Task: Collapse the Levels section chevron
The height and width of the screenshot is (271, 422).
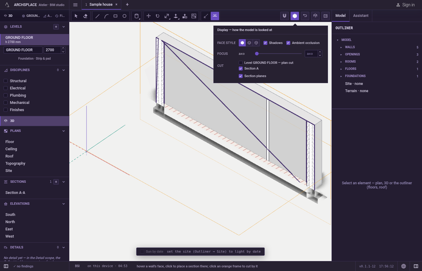Action: pos(64,27)
